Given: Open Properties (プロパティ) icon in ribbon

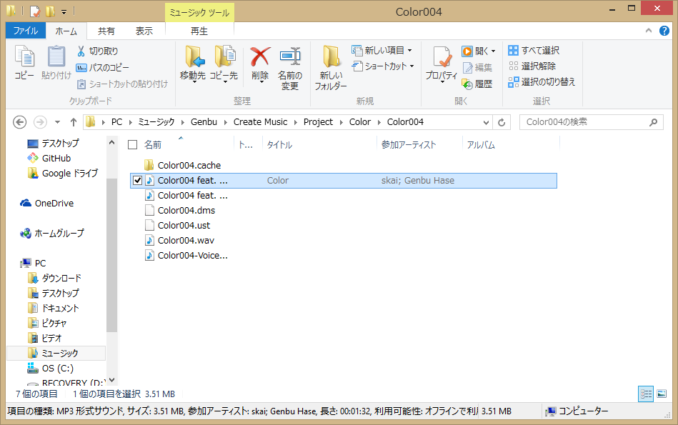Looking at the screenshot, I should [441, 57].
